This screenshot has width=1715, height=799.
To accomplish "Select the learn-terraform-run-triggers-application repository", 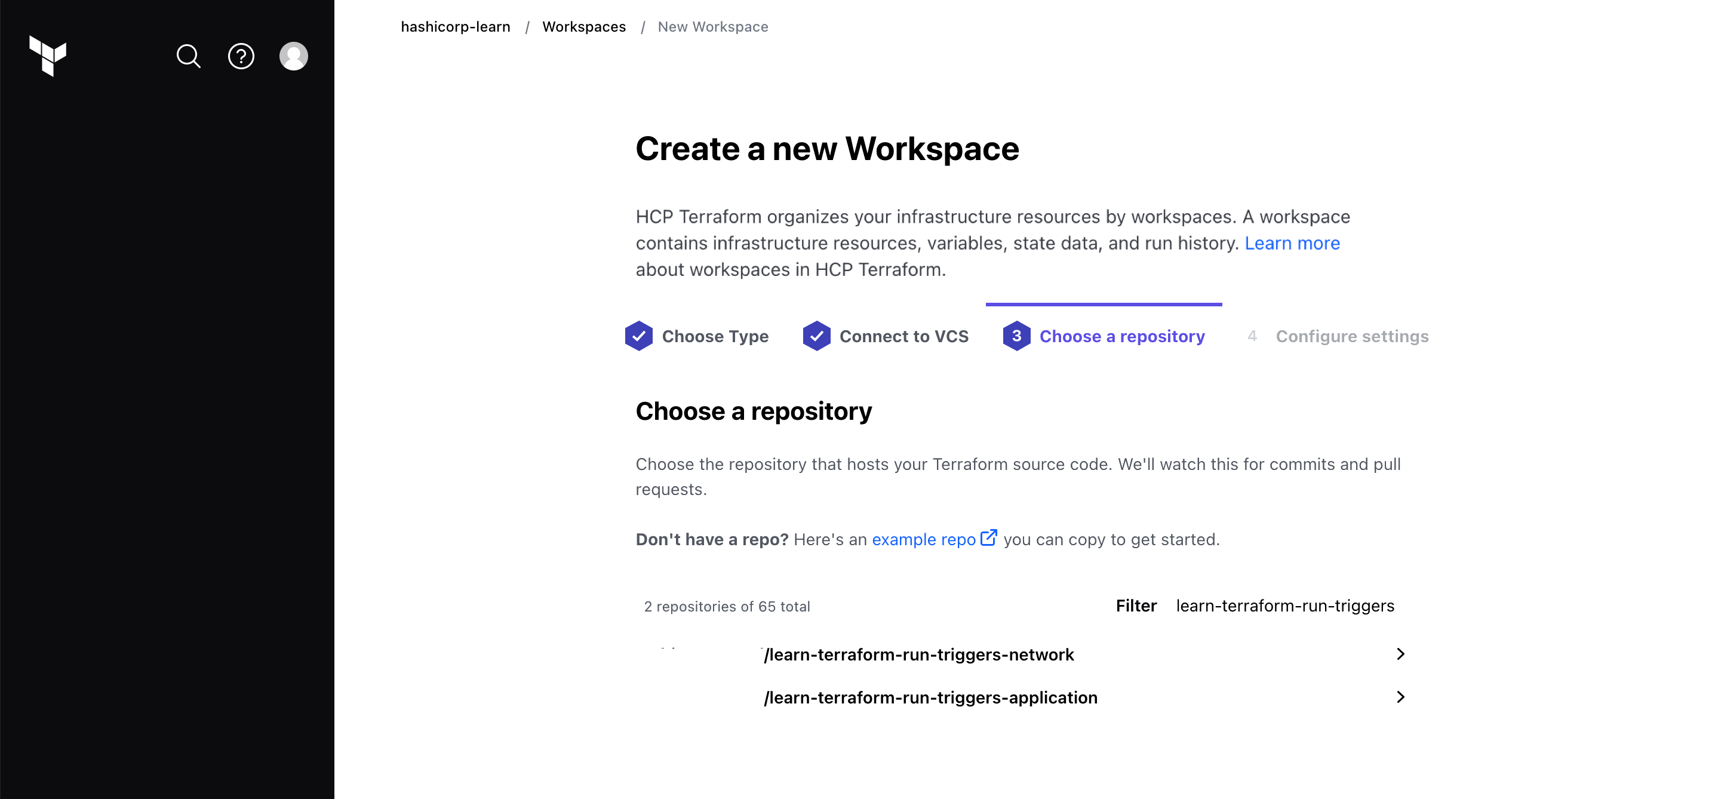I will tap(932, 697).
